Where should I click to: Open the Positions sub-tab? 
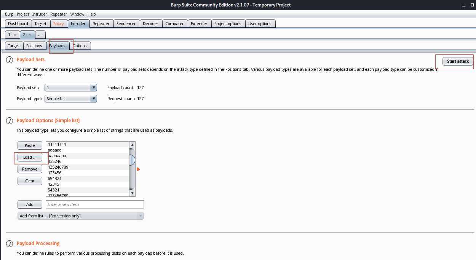[x=34, y=46]
